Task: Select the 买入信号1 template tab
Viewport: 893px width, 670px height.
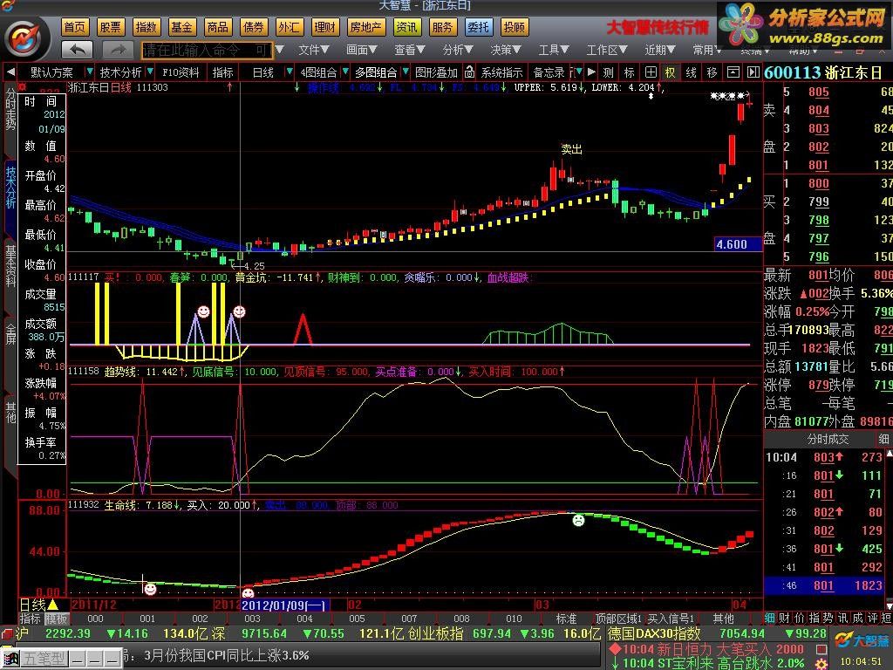Action: point(671,619)
